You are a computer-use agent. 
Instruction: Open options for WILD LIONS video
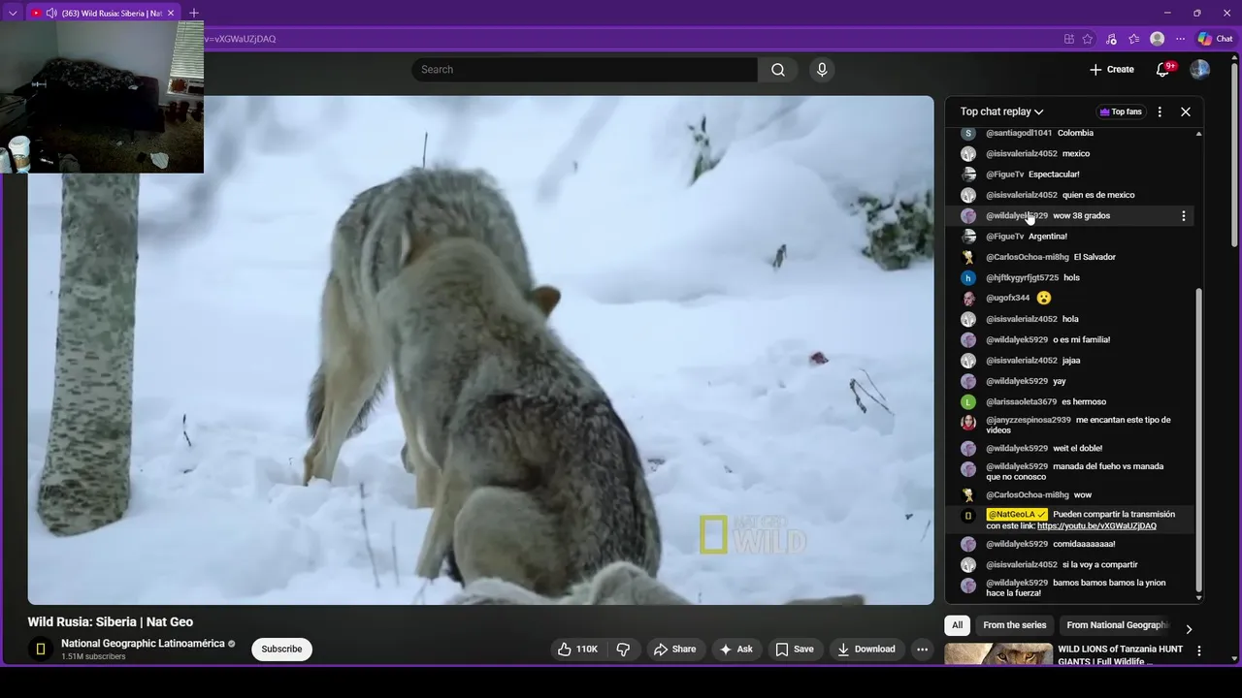tap(1199, 651)
